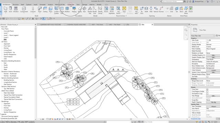The image size is (220, 123).
Task: Click the Grid datum tool
Action: tap(172, 10)
